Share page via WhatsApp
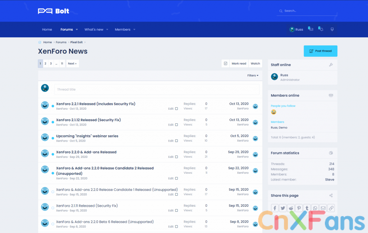Image resolution: width=368 pixels, height=233 pixels. tap(315, 208)
